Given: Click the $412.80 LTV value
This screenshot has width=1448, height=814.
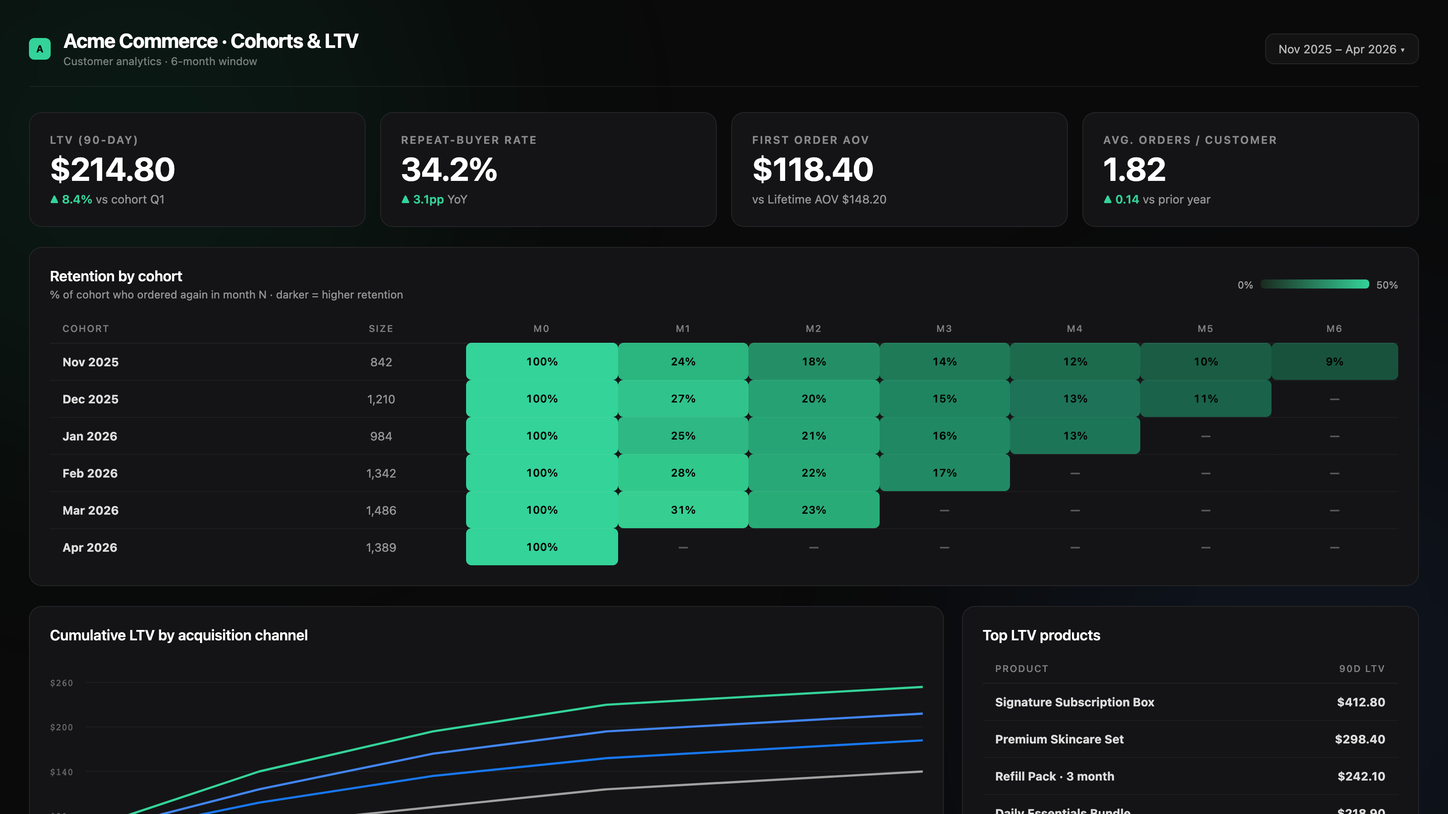Looking at the screenshot, I should [1361, 702].
